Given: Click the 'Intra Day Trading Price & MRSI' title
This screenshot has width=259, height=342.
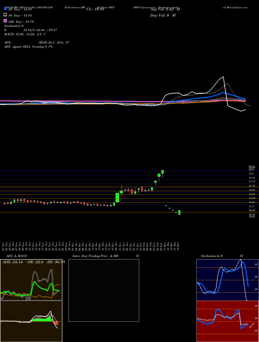Looking at the screenshot, I should (x=106, y=256).
